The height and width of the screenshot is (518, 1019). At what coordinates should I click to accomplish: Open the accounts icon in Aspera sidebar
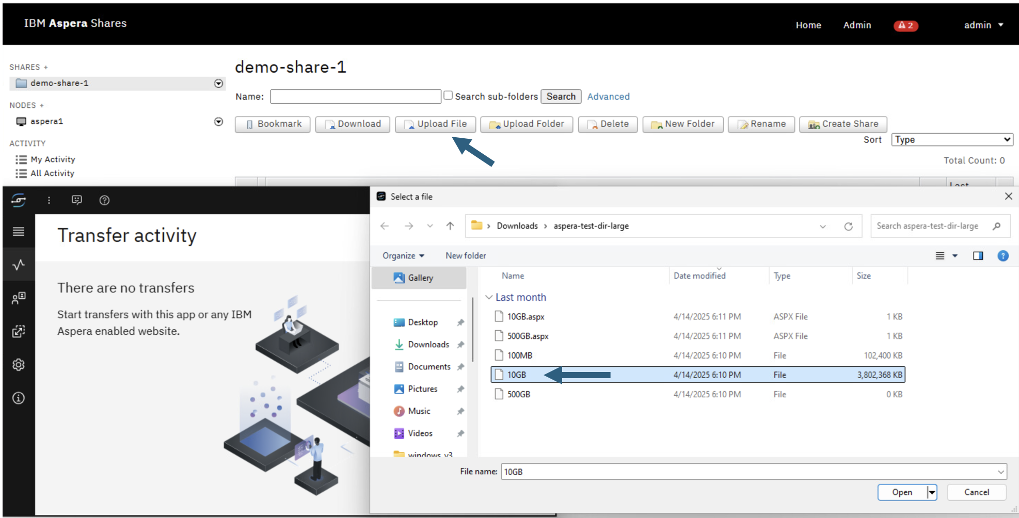(x=19, y=298)
